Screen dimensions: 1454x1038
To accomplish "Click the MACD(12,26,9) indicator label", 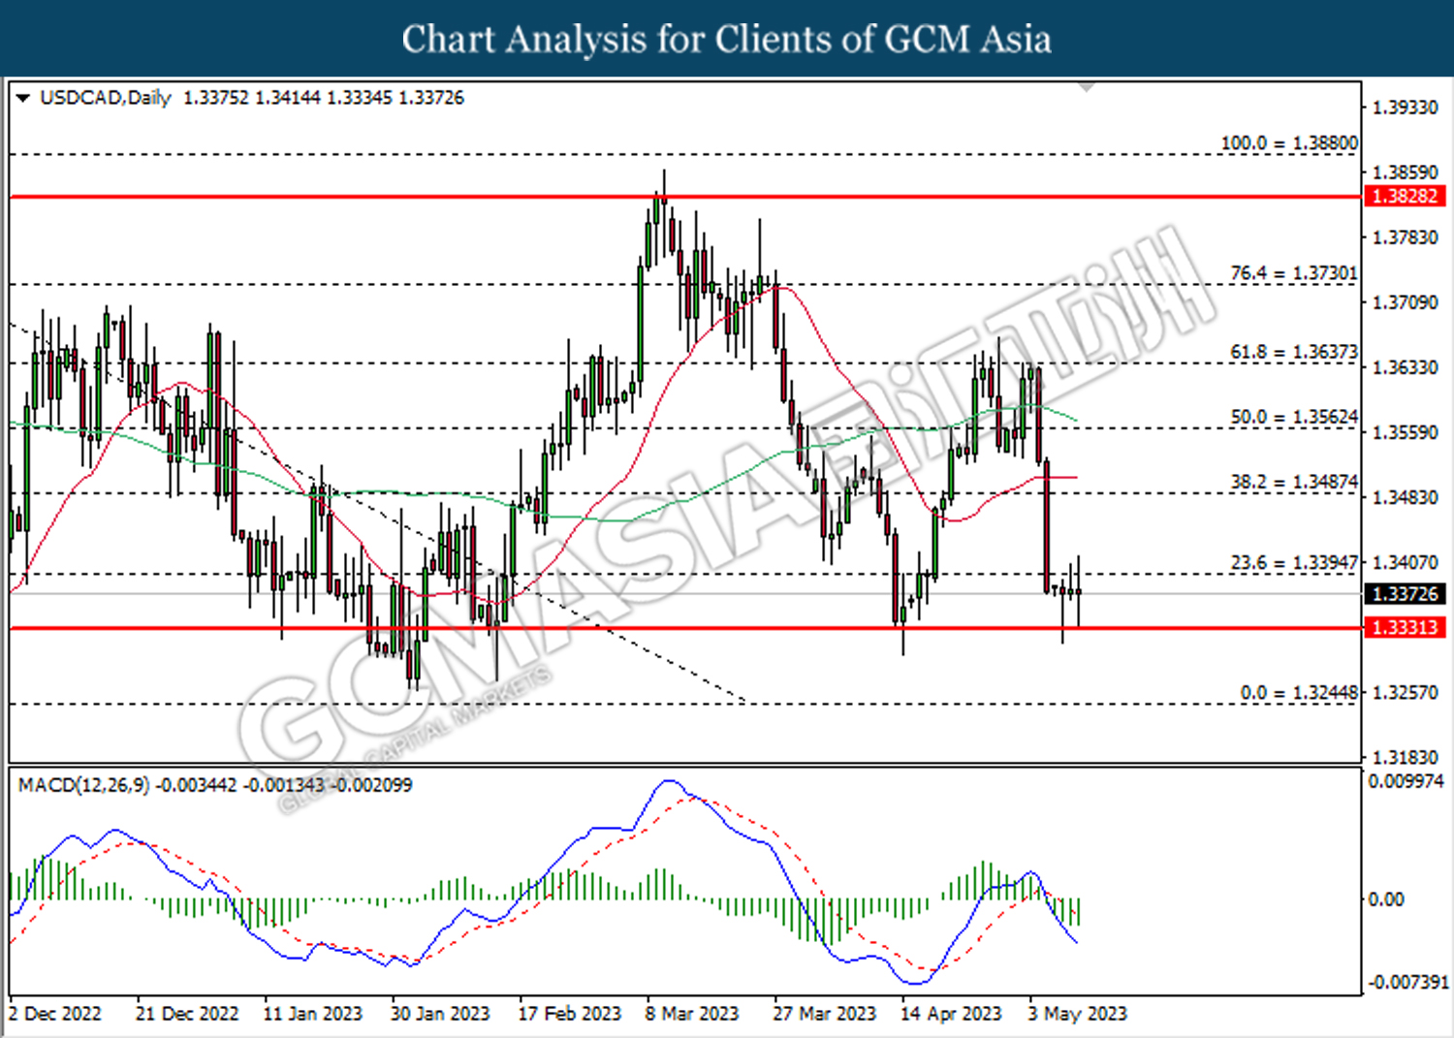I will point(84,785).
